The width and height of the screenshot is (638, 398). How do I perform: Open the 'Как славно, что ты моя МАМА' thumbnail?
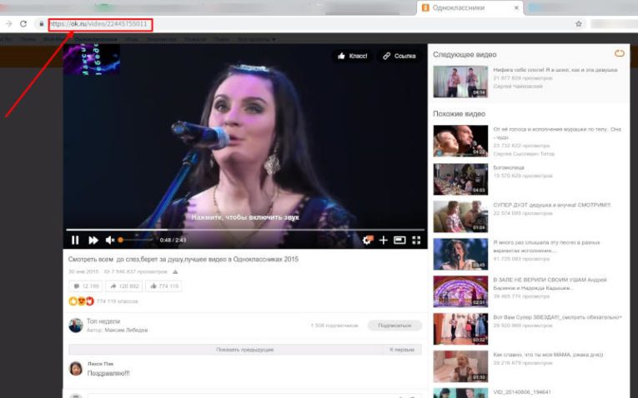[460, 366]
